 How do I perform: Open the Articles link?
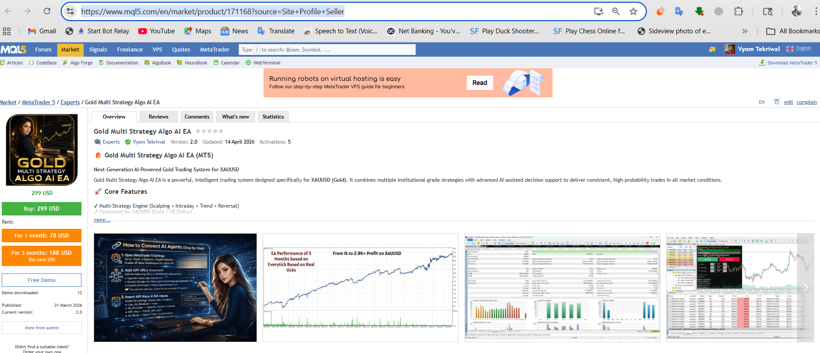pos(12,63)
